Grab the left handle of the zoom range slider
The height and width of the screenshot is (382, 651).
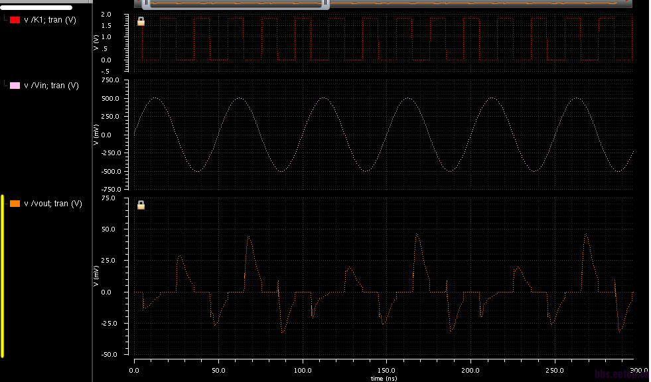[x=146, y=3]
